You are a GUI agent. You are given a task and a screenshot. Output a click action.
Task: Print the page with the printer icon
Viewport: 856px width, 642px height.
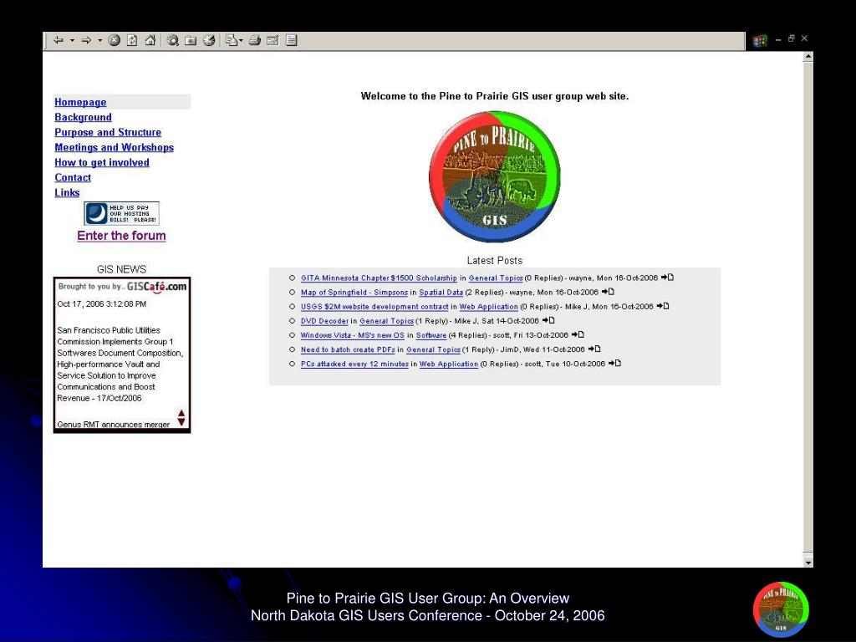pyautogui.click(x=254, y=40)
